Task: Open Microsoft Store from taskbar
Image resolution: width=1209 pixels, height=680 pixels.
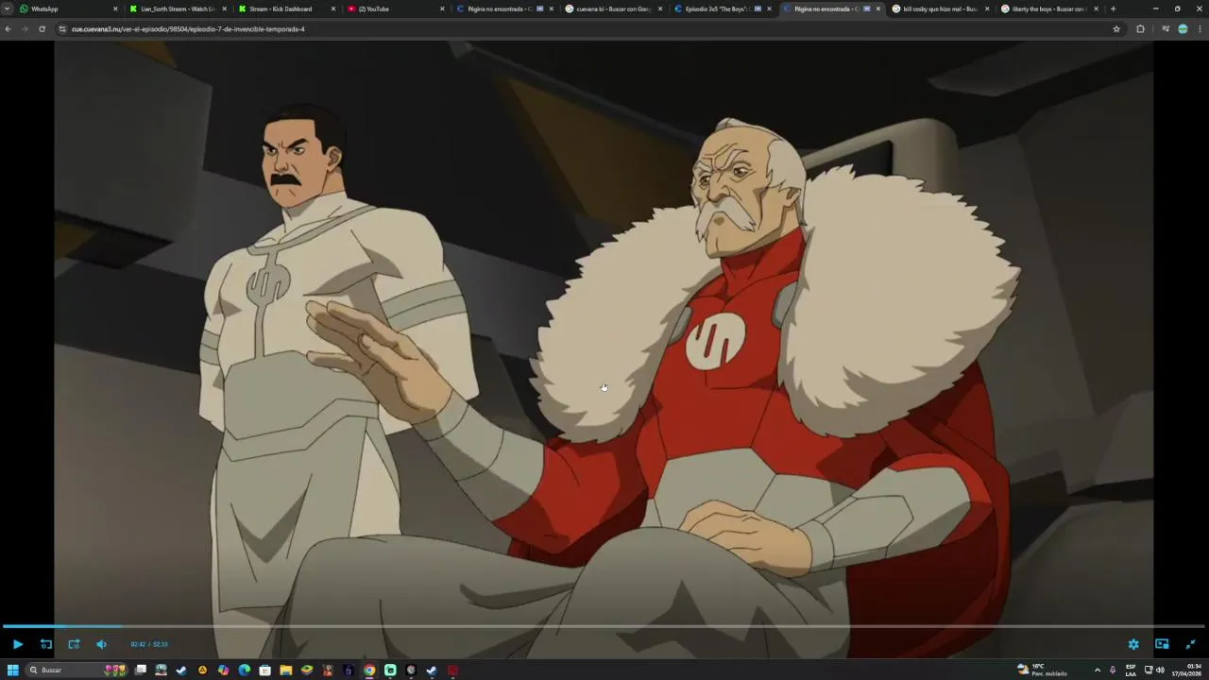Action: 264,670
